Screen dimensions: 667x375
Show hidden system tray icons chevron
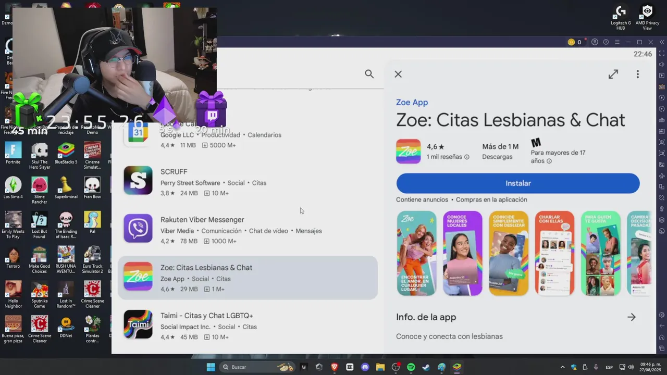[x=562, y=367]
